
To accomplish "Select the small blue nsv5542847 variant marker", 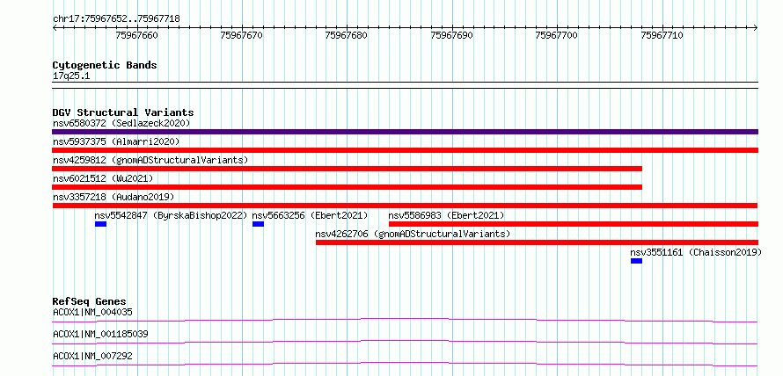I will (100, 224).
